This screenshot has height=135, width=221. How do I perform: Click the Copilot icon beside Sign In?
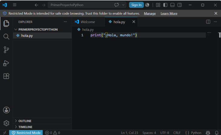click(x=147, y=5)
